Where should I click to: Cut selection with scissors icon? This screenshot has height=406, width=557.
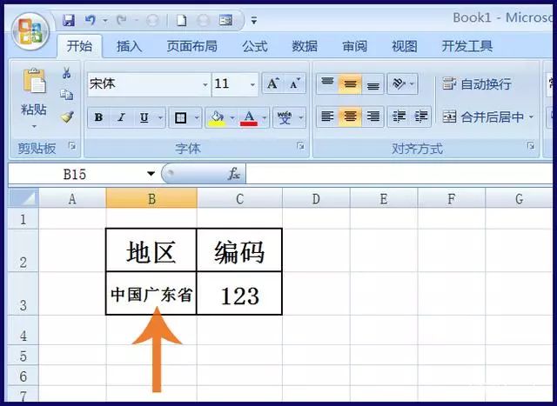(x=66, y=73)
